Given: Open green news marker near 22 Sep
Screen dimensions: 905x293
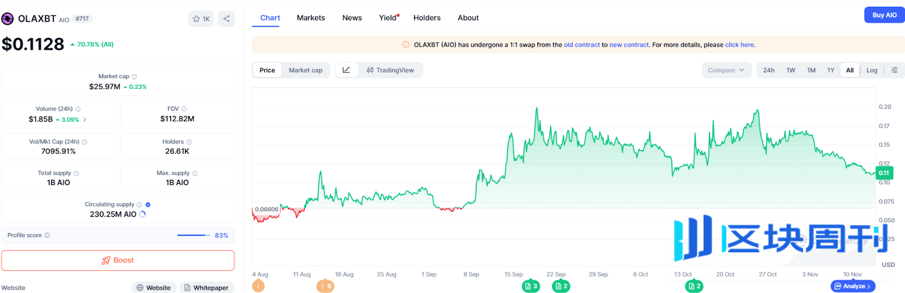Looking at the screenshot, I should point(561,286).
